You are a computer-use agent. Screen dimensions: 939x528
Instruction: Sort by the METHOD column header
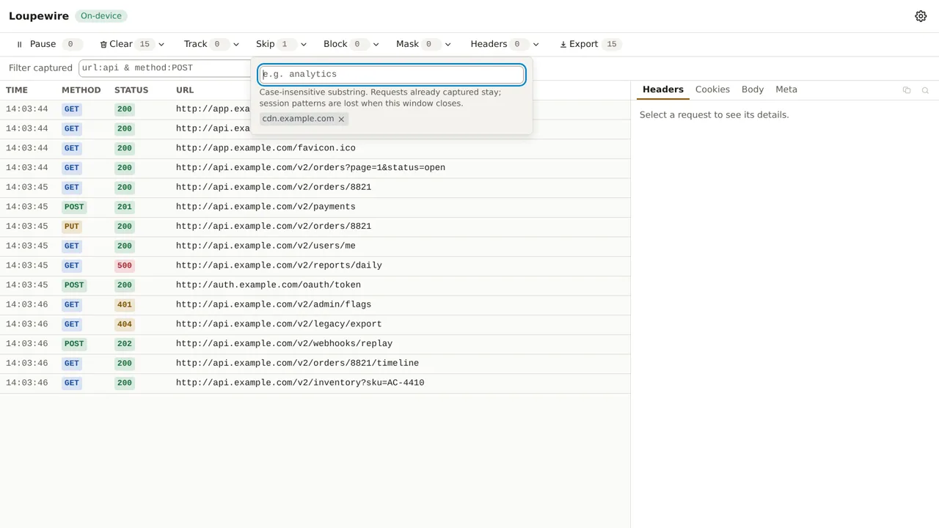[81, 90]
